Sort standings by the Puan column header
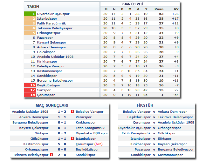 coord(159,9)
